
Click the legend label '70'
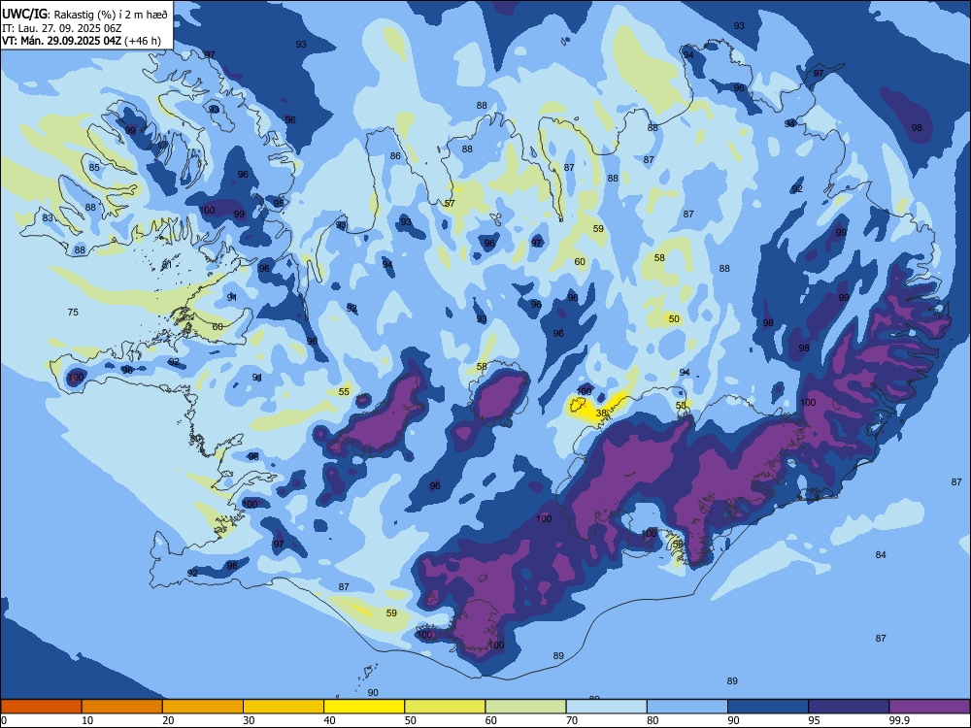click(x=572, y=720)
